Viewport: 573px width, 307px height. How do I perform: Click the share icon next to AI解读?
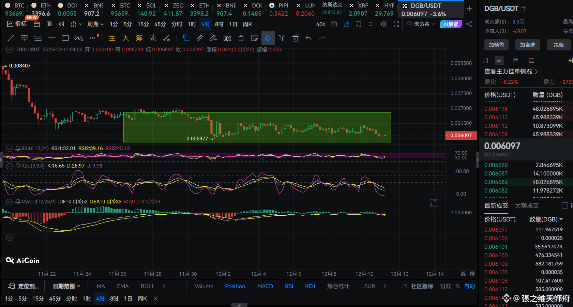(x=469, y=24)
